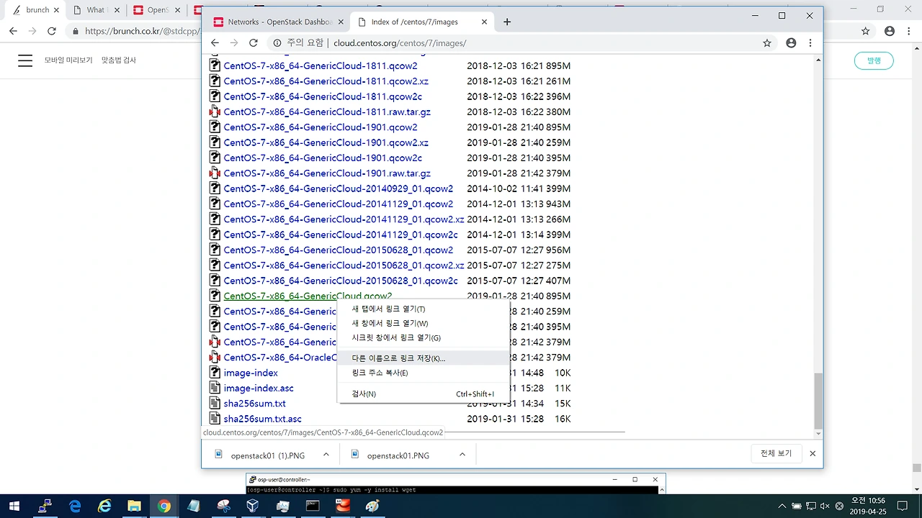Click file icon beside GenericCloud-20141129_01.qcow2

215,204
